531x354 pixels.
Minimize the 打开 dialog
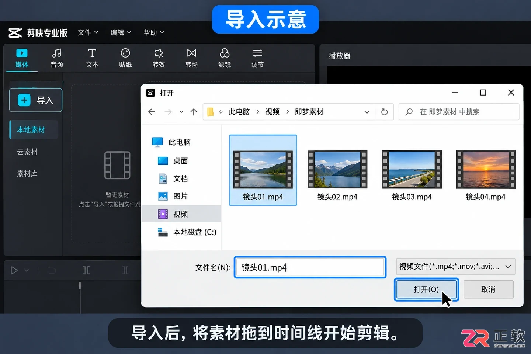pos(455,93)
